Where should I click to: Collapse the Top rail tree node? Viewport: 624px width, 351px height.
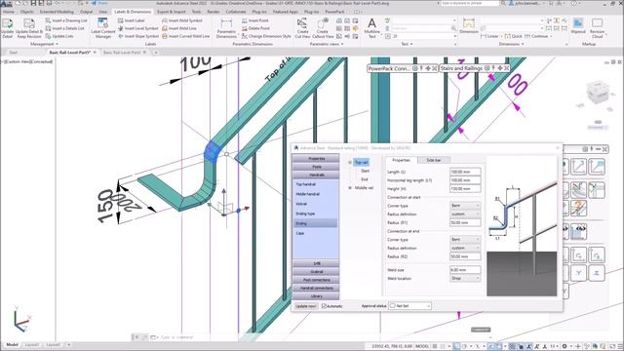350,163
